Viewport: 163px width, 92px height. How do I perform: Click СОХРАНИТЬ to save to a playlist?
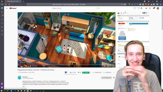(x=107, y=72)
